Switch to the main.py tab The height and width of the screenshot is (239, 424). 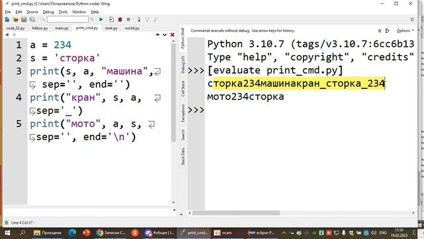tap(62, 28)
